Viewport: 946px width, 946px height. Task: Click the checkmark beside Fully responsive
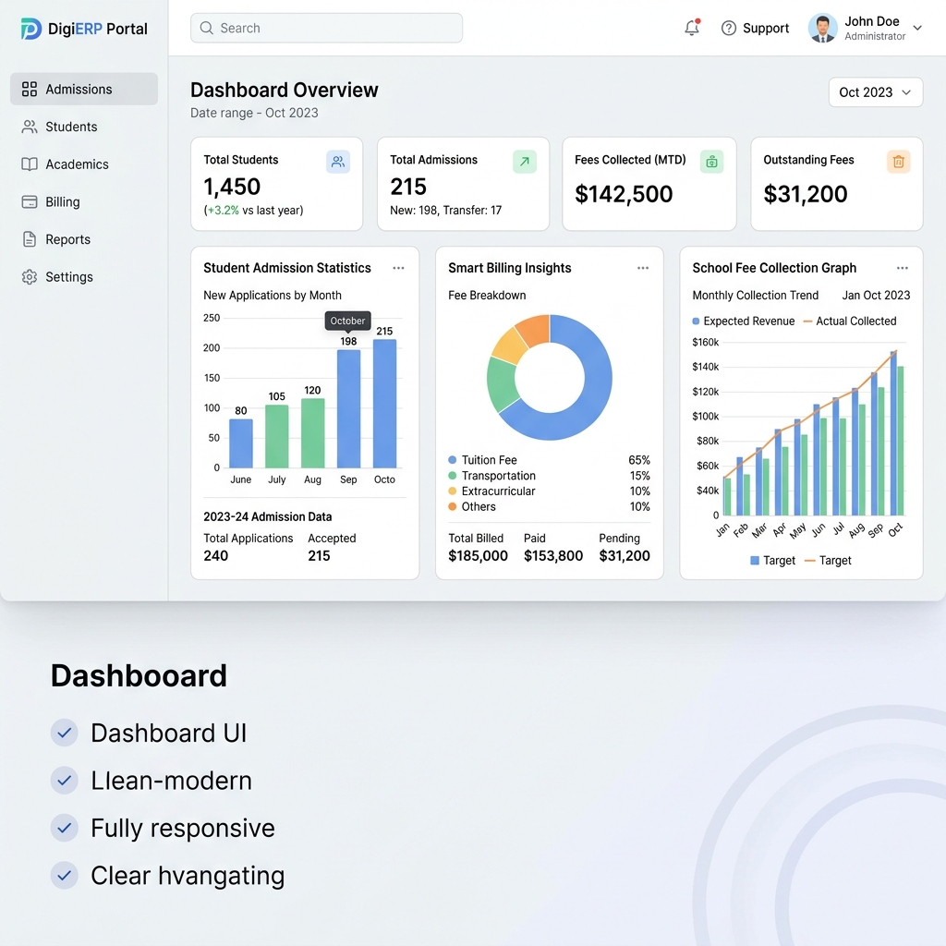65,828
